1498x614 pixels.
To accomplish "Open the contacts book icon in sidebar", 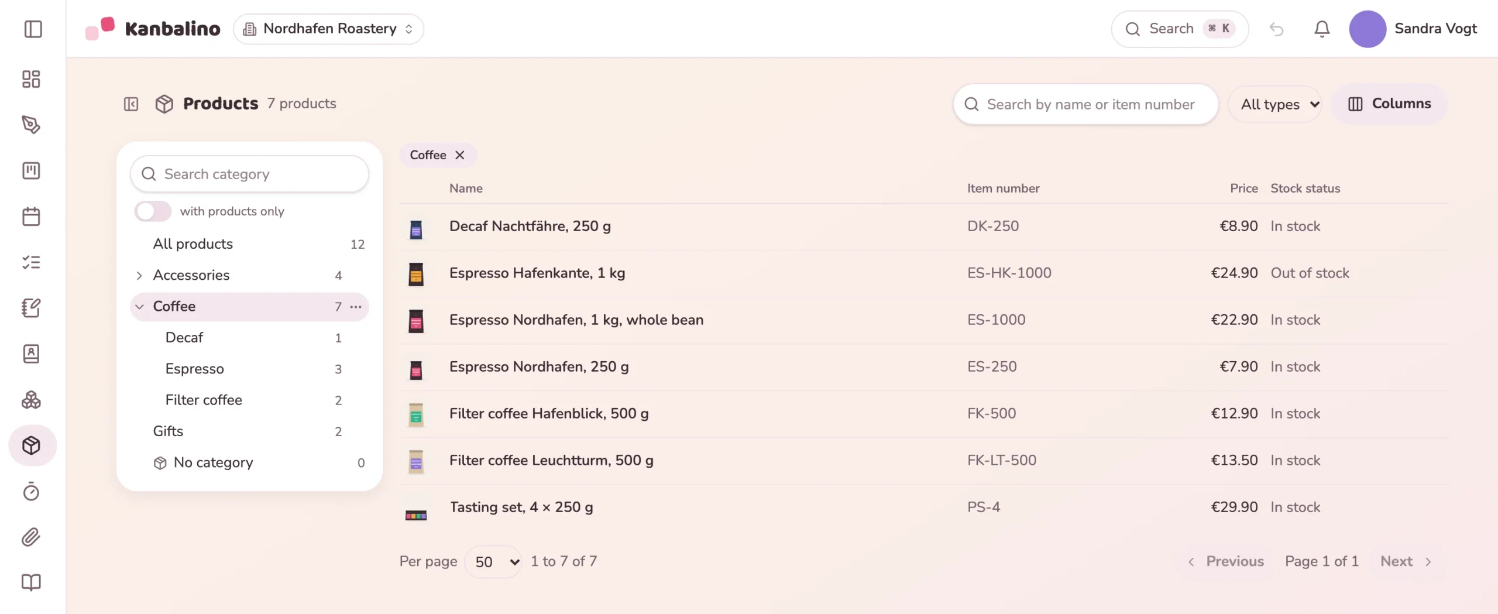I will point(31,354).
